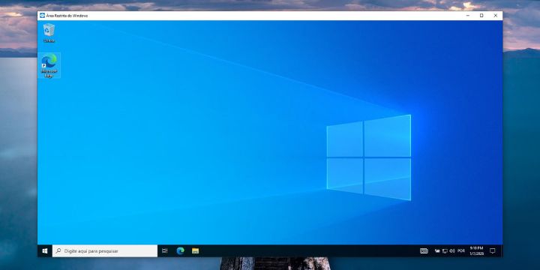Click the network status tray icon
540x270 pixels.
pyautogui.click(x=445, y=251)
